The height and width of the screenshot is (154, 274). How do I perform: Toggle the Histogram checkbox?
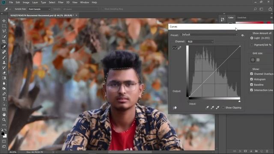click(x=252, y=79)
